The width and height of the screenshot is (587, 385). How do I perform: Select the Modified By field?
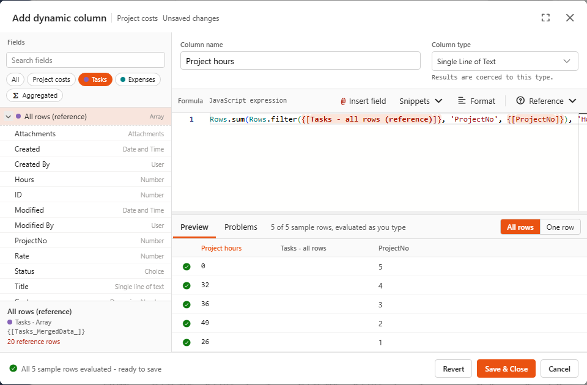[x=86, y=226]
